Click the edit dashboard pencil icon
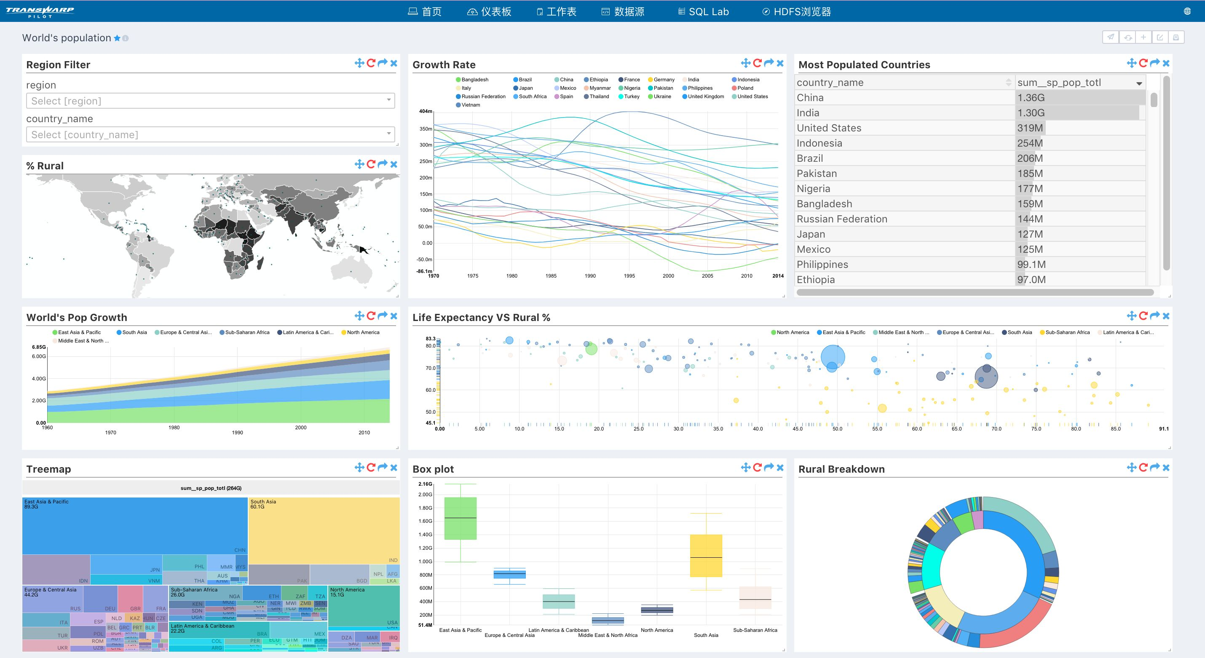Image resolution: width=1205 pixels, height=658 pixels. [x=1159, y=37]
